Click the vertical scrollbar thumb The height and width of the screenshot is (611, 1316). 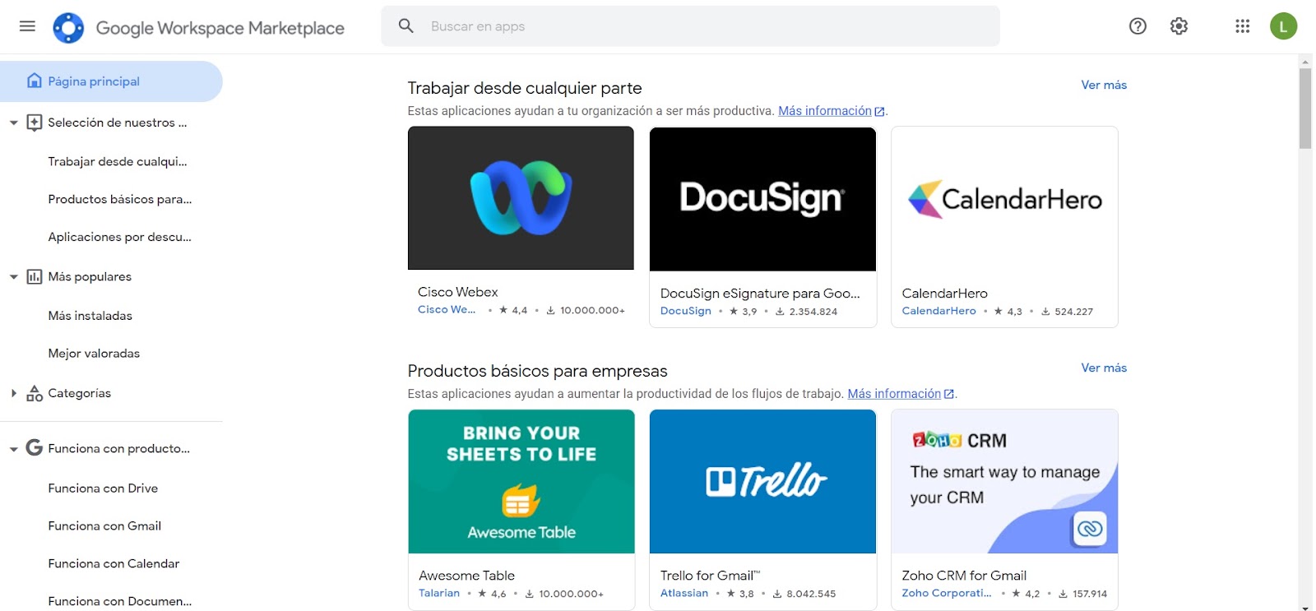[x=1305, y=109]
